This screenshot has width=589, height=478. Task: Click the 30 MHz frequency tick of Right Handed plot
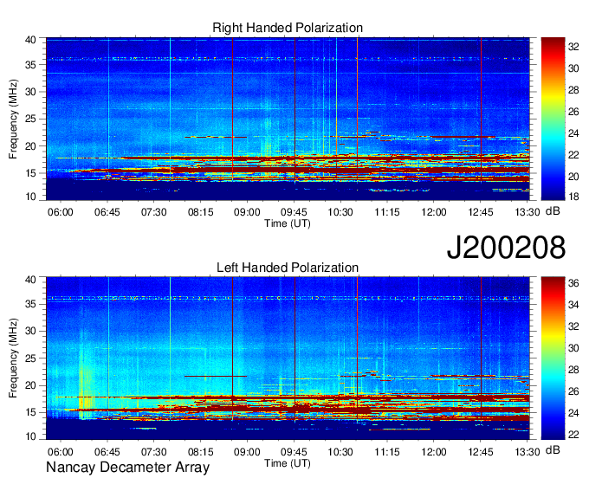[x=30, y=92]
